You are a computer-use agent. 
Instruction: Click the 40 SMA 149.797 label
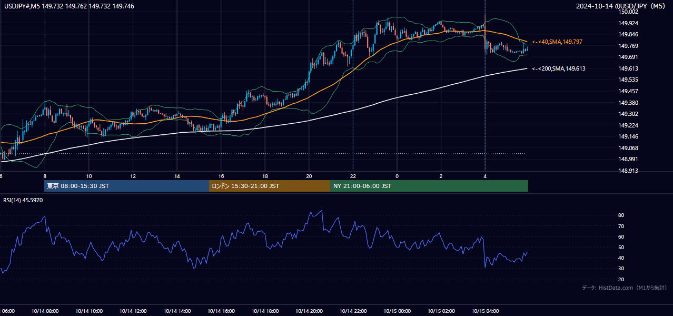coord(557,42)
